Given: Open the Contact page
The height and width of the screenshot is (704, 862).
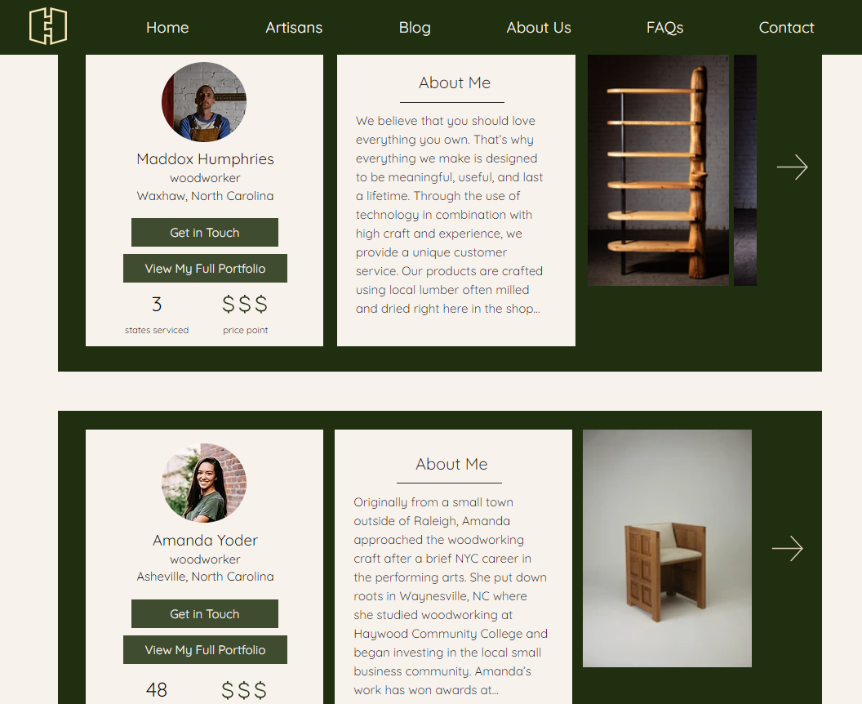Looking at the screenshot, I should pyautogui.click(x=786, y=28).
